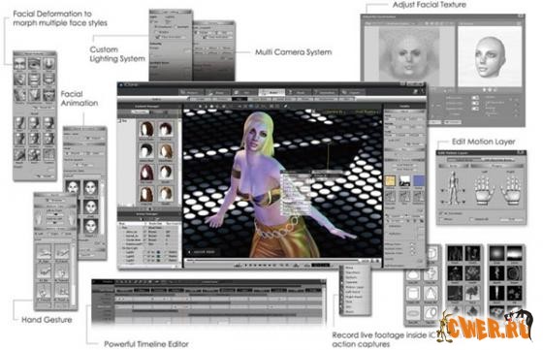The image size is (543, 350).
Task: Click the 3D bald head preview in Adjust Facial Texture window
Action: (x=490, y=56)
